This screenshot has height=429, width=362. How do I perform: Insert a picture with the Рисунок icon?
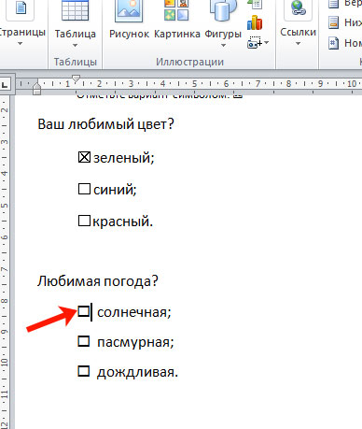click(x=129, y=10)
